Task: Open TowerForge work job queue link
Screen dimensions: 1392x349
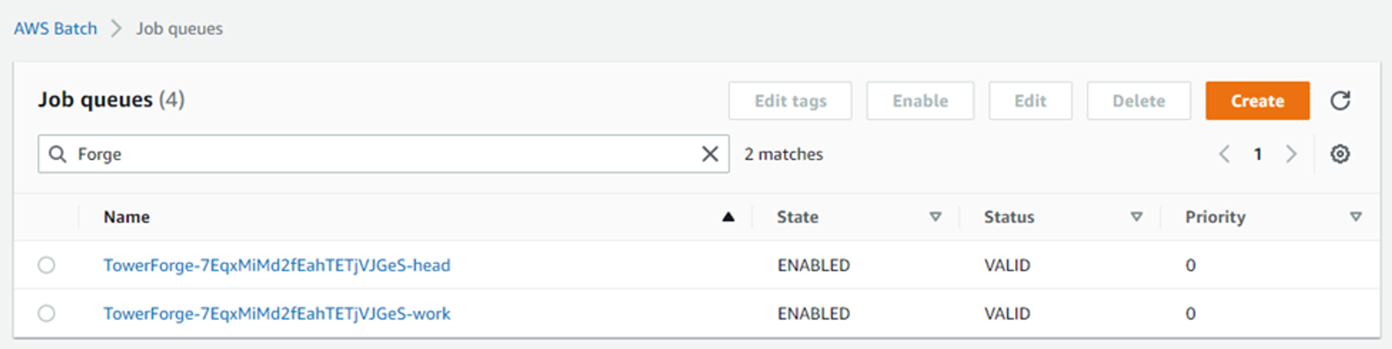Action: 277,313
